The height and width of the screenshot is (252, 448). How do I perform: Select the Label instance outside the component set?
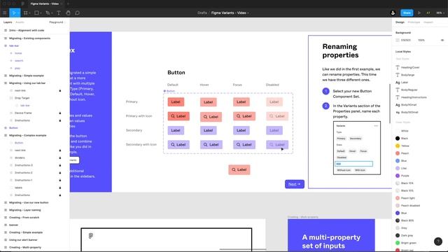point(239,169)
